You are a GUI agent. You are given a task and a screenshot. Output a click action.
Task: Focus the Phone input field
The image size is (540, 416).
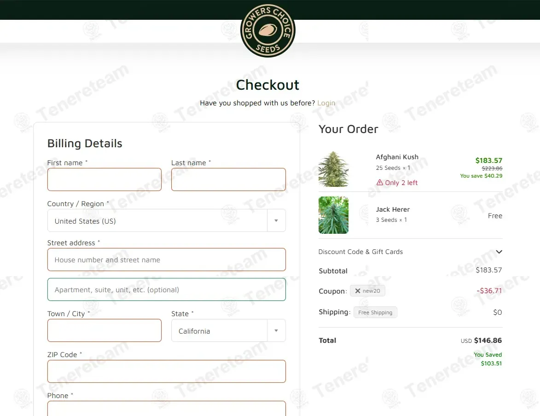point(166,409)
